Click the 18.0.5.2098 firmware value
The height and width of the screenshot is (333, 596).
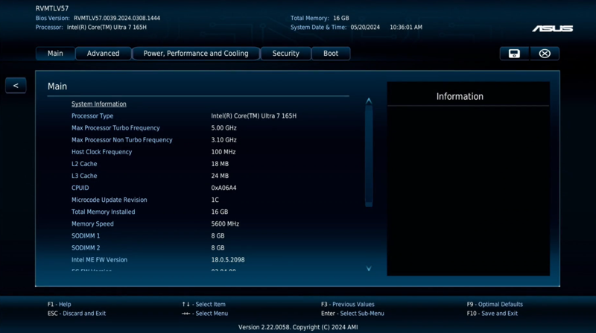pyautogui.click(x=228, y=260)
